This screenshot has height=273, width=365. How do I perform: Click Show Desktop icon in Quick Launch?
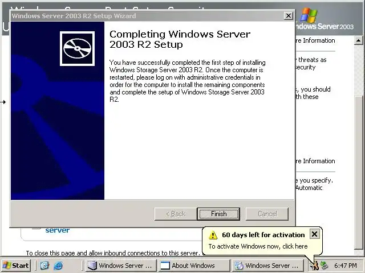coord(44,266)
